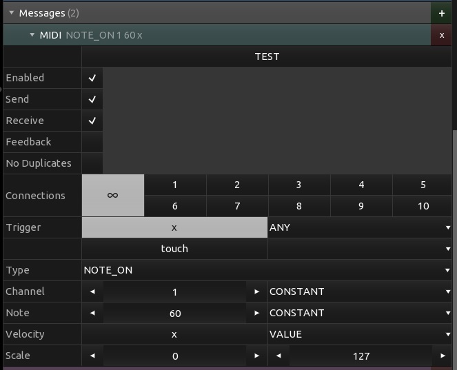Screen dimensions: 457x370
Task: Select connection 4
Action: 361,185
